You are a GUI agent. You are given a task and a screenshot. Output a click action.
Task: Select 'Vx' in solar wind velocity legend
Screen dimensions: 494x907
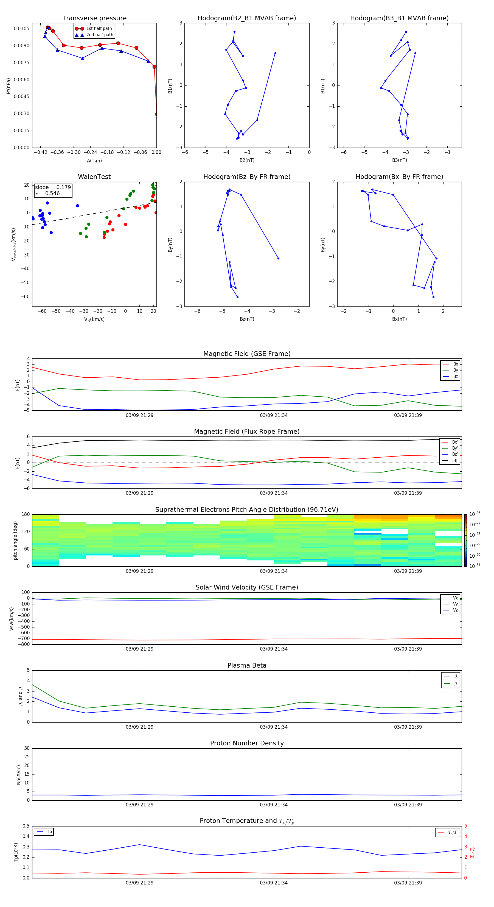pos(450,598)
